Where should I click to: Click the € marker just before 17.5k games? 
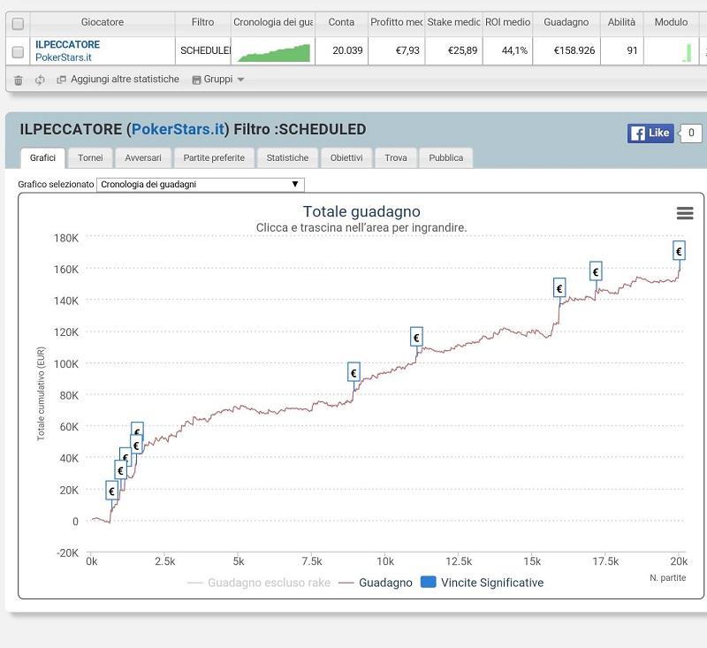596,271
